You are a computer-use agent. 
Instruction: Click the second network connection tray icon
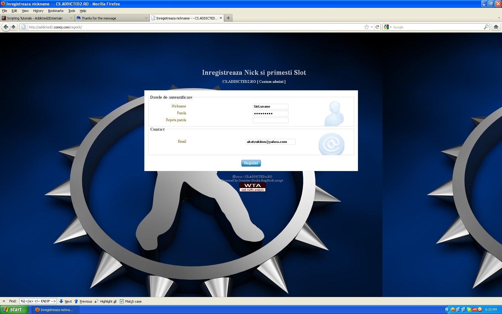pos(463,310)
